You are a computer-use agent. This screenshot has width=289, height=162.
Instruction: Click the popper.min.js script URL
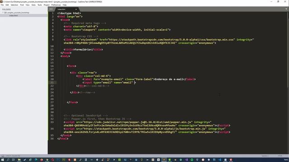(x=138, y=122)
